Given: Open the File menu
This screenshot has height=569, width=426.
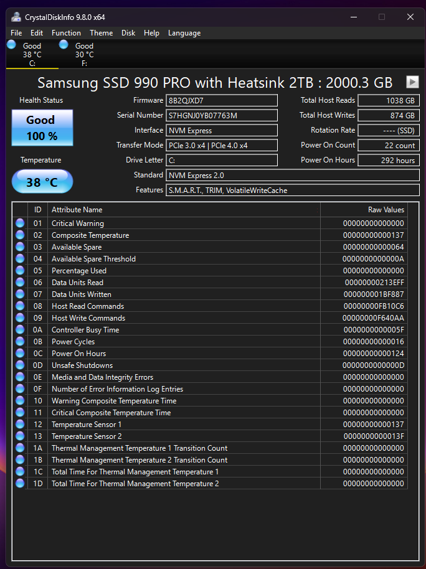Looking at the screenshot, I should (16, 33).
